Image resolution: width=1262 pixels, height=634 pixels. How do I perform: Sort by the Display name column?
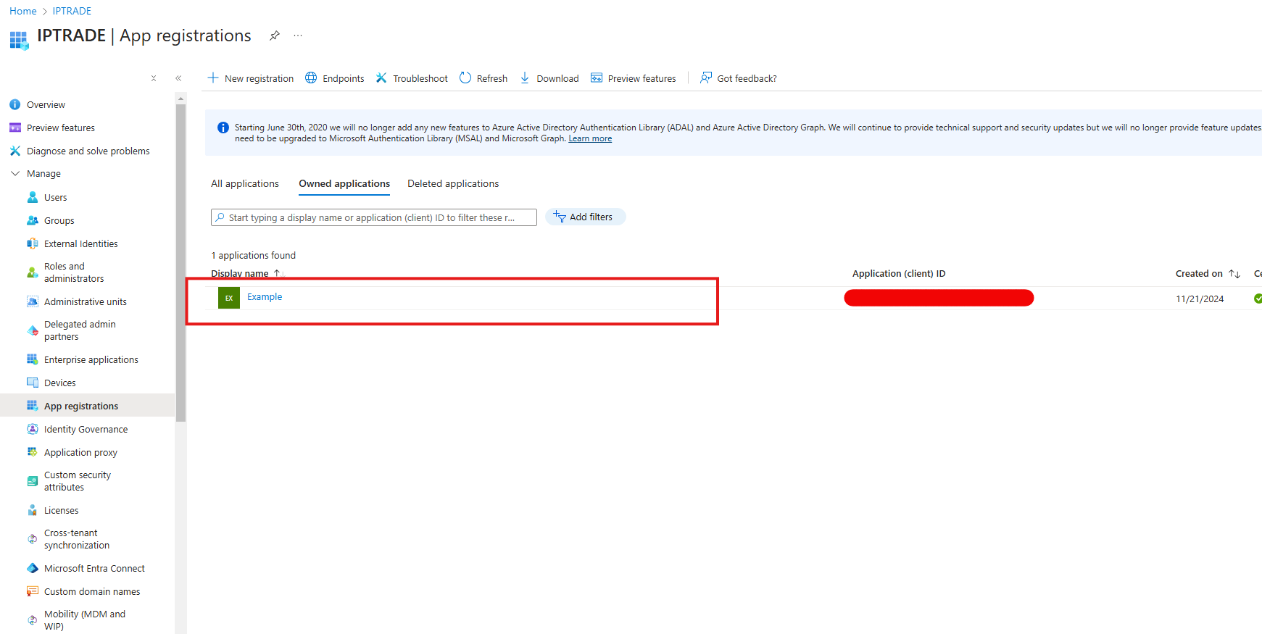point(246,274)
